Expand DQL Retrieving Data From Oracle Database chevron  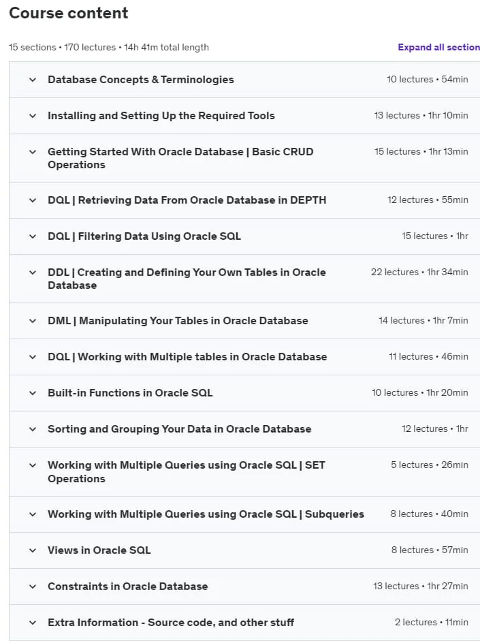coord(33,200)
